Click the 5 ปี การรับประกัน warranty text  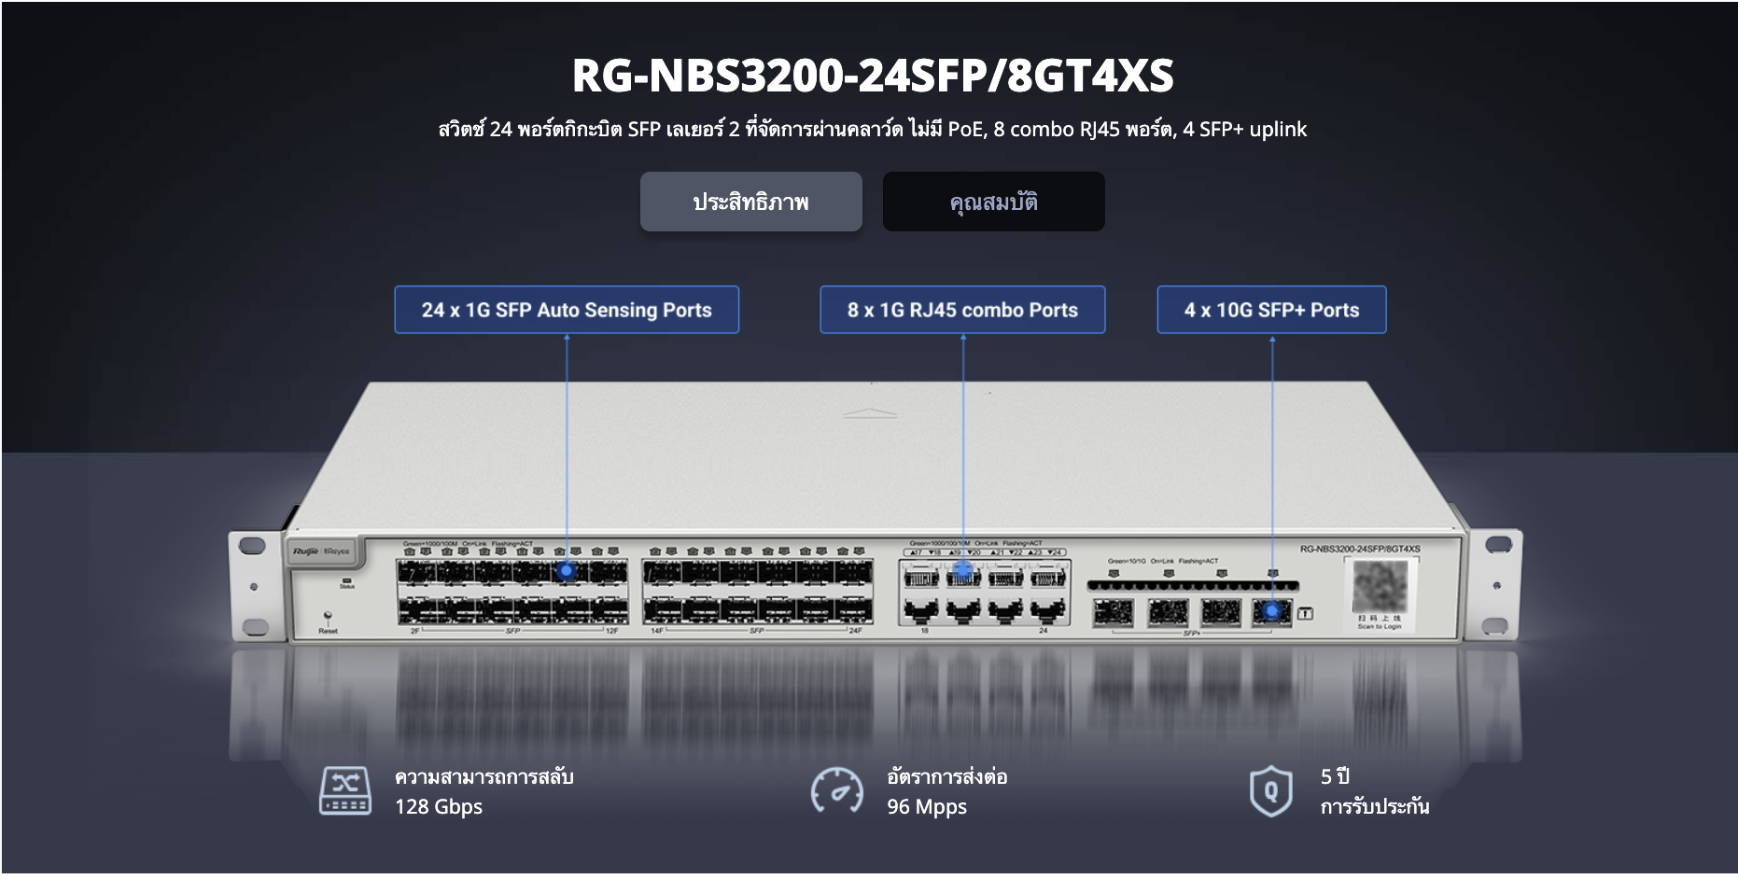pos(1374,791)
